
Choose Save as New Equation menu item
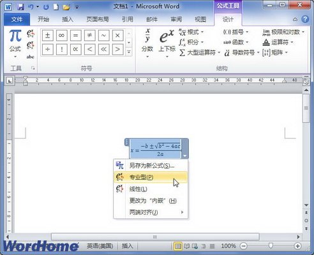(151, 165)
